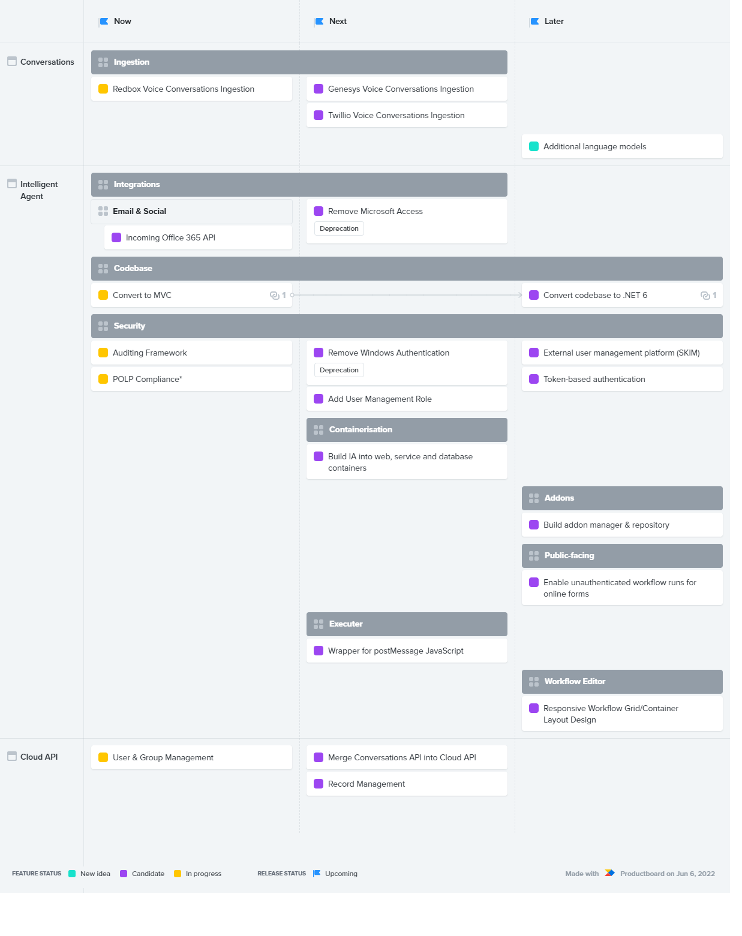Screen dimensions: 742x936
Task: Click the Now release flag icon
Action: pos(104,22)
